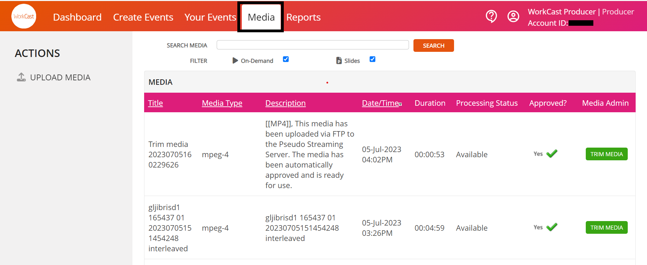
Task: Click the On-Demand play icon
Action: (235, 60)
